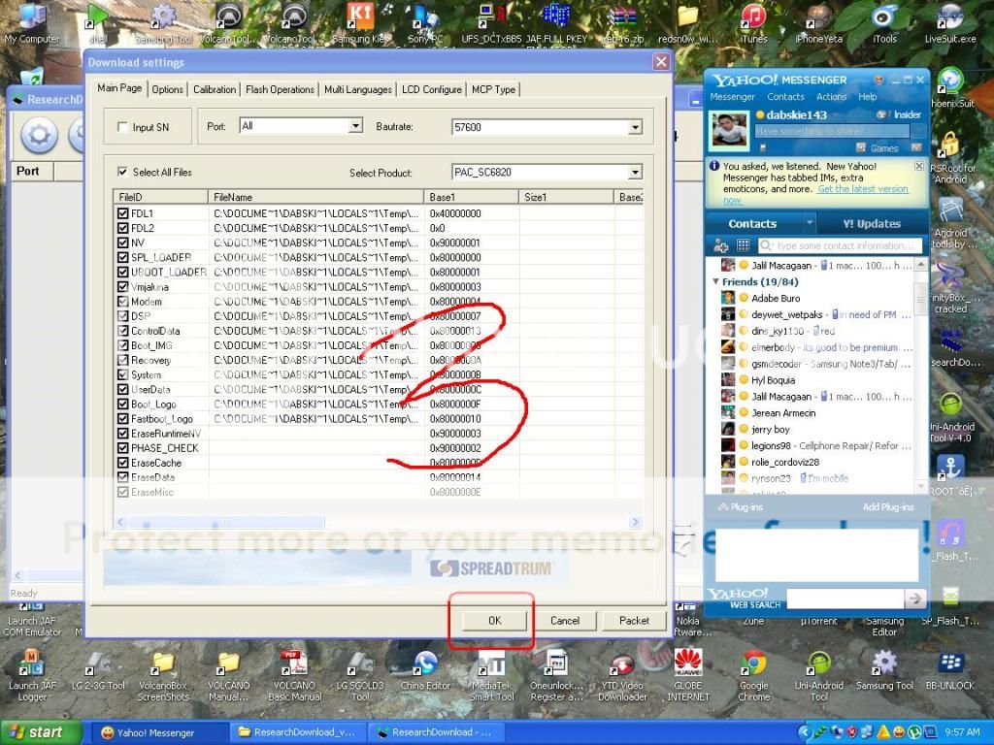The image size is (994, 745).
Task: Launch YTD Video Downloader icon
Action: pyautogui.click(x=622, y=664)
